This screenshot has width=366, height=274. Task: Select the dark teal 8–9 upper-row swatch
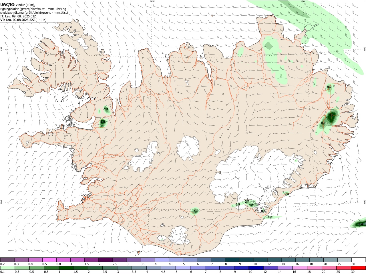232,260
